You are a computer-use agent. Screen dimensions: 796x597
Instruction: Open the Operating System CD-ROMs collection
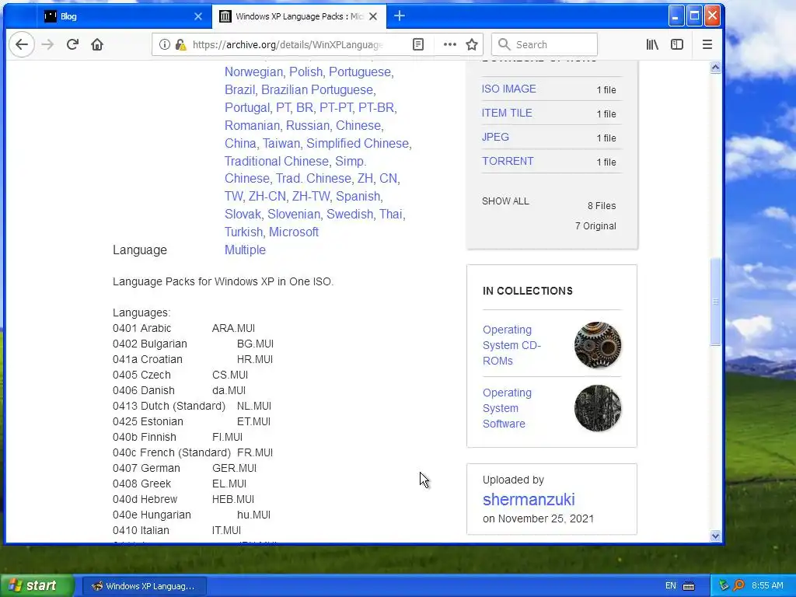click(x=511, y=345)
